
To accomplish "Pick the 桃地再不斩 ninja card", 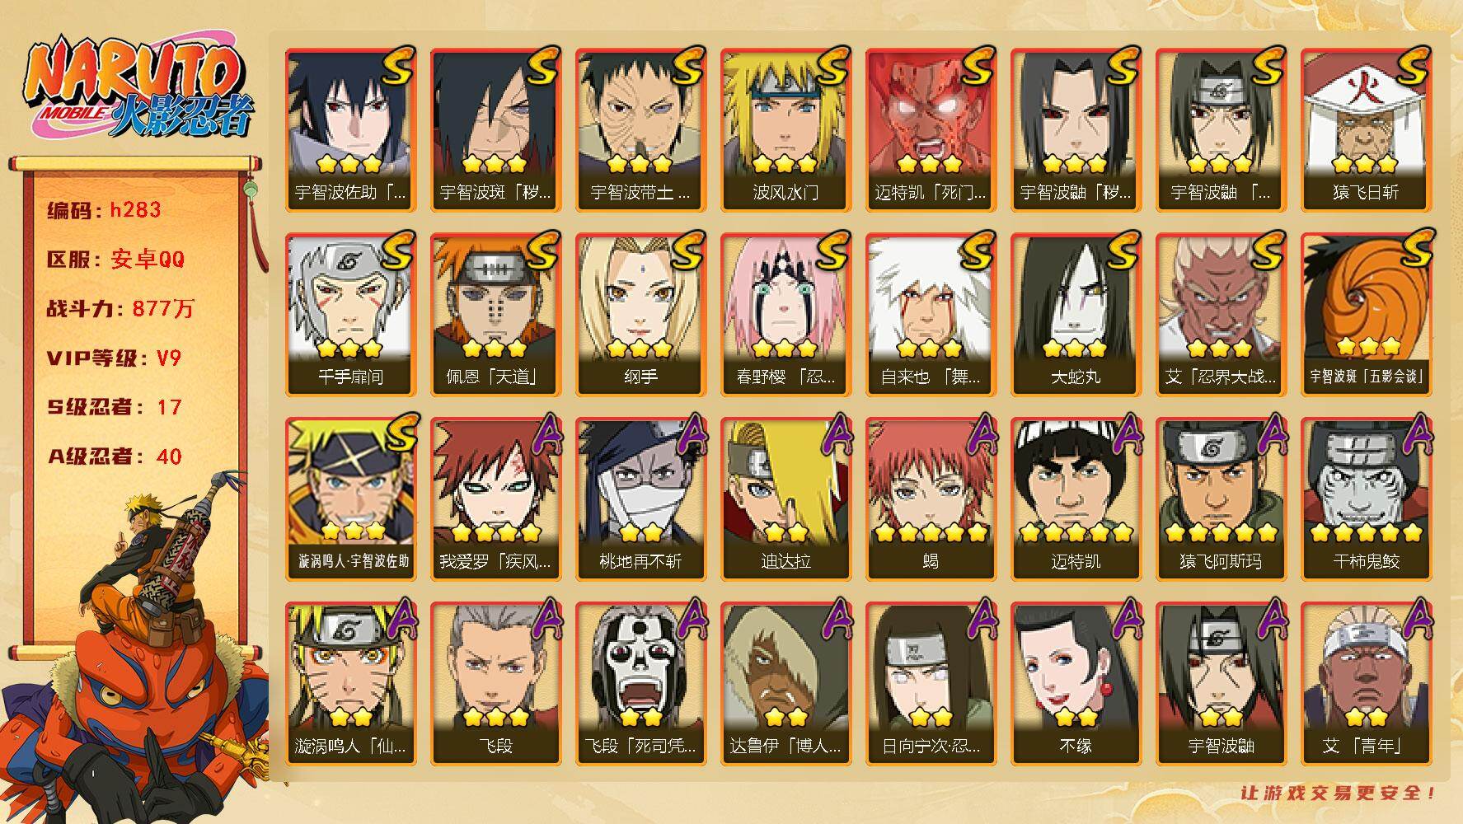I will coord(640,499).
